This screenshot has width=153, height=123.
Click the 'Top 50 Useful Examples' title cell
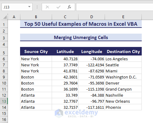(x=81, y=24)
